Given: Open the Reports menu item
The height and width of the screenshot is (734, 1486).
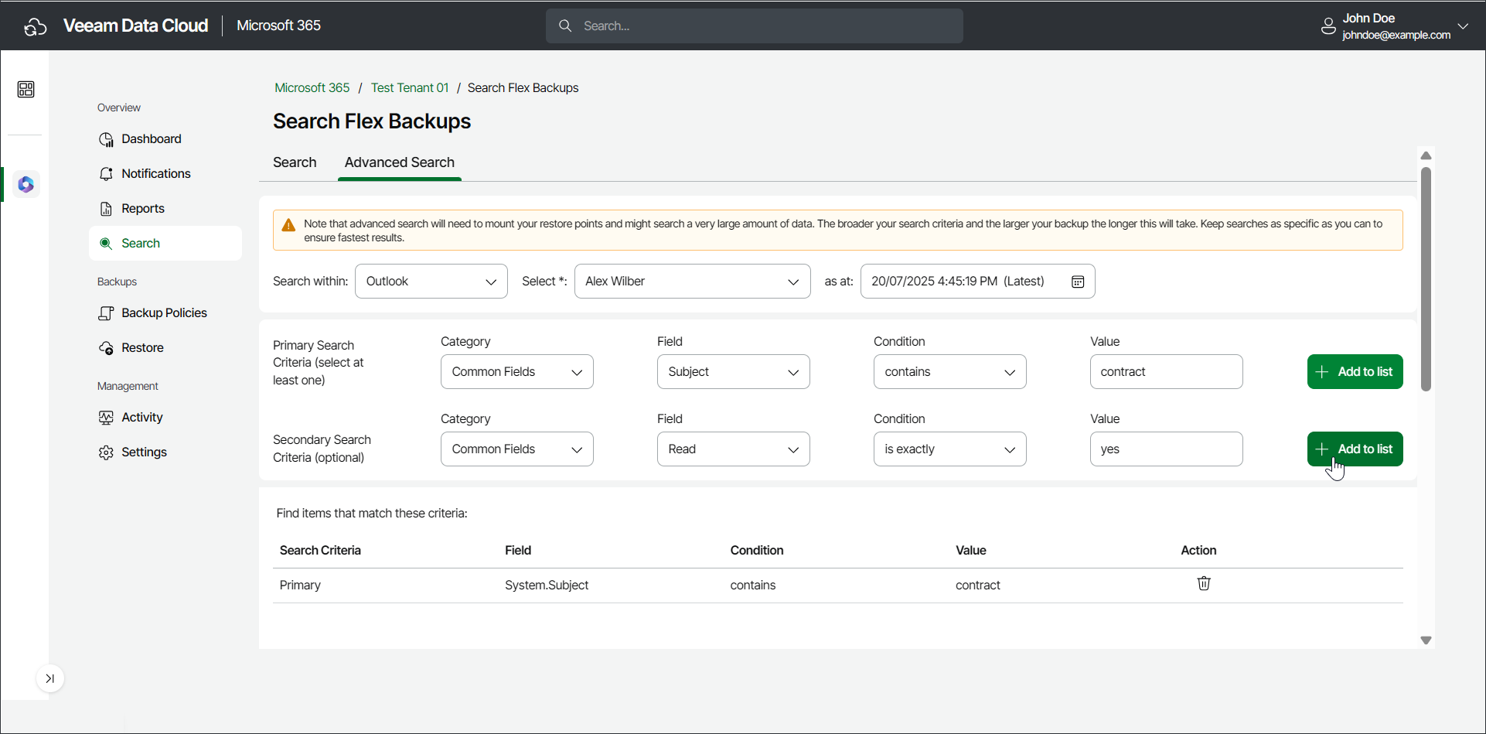Looking at the screenshot, I should coord(165,209).
